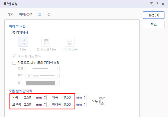This screenshot has width=168, height=117.
Task: Click the 오른쪽 margin input field
Action: tap(33, 105)
